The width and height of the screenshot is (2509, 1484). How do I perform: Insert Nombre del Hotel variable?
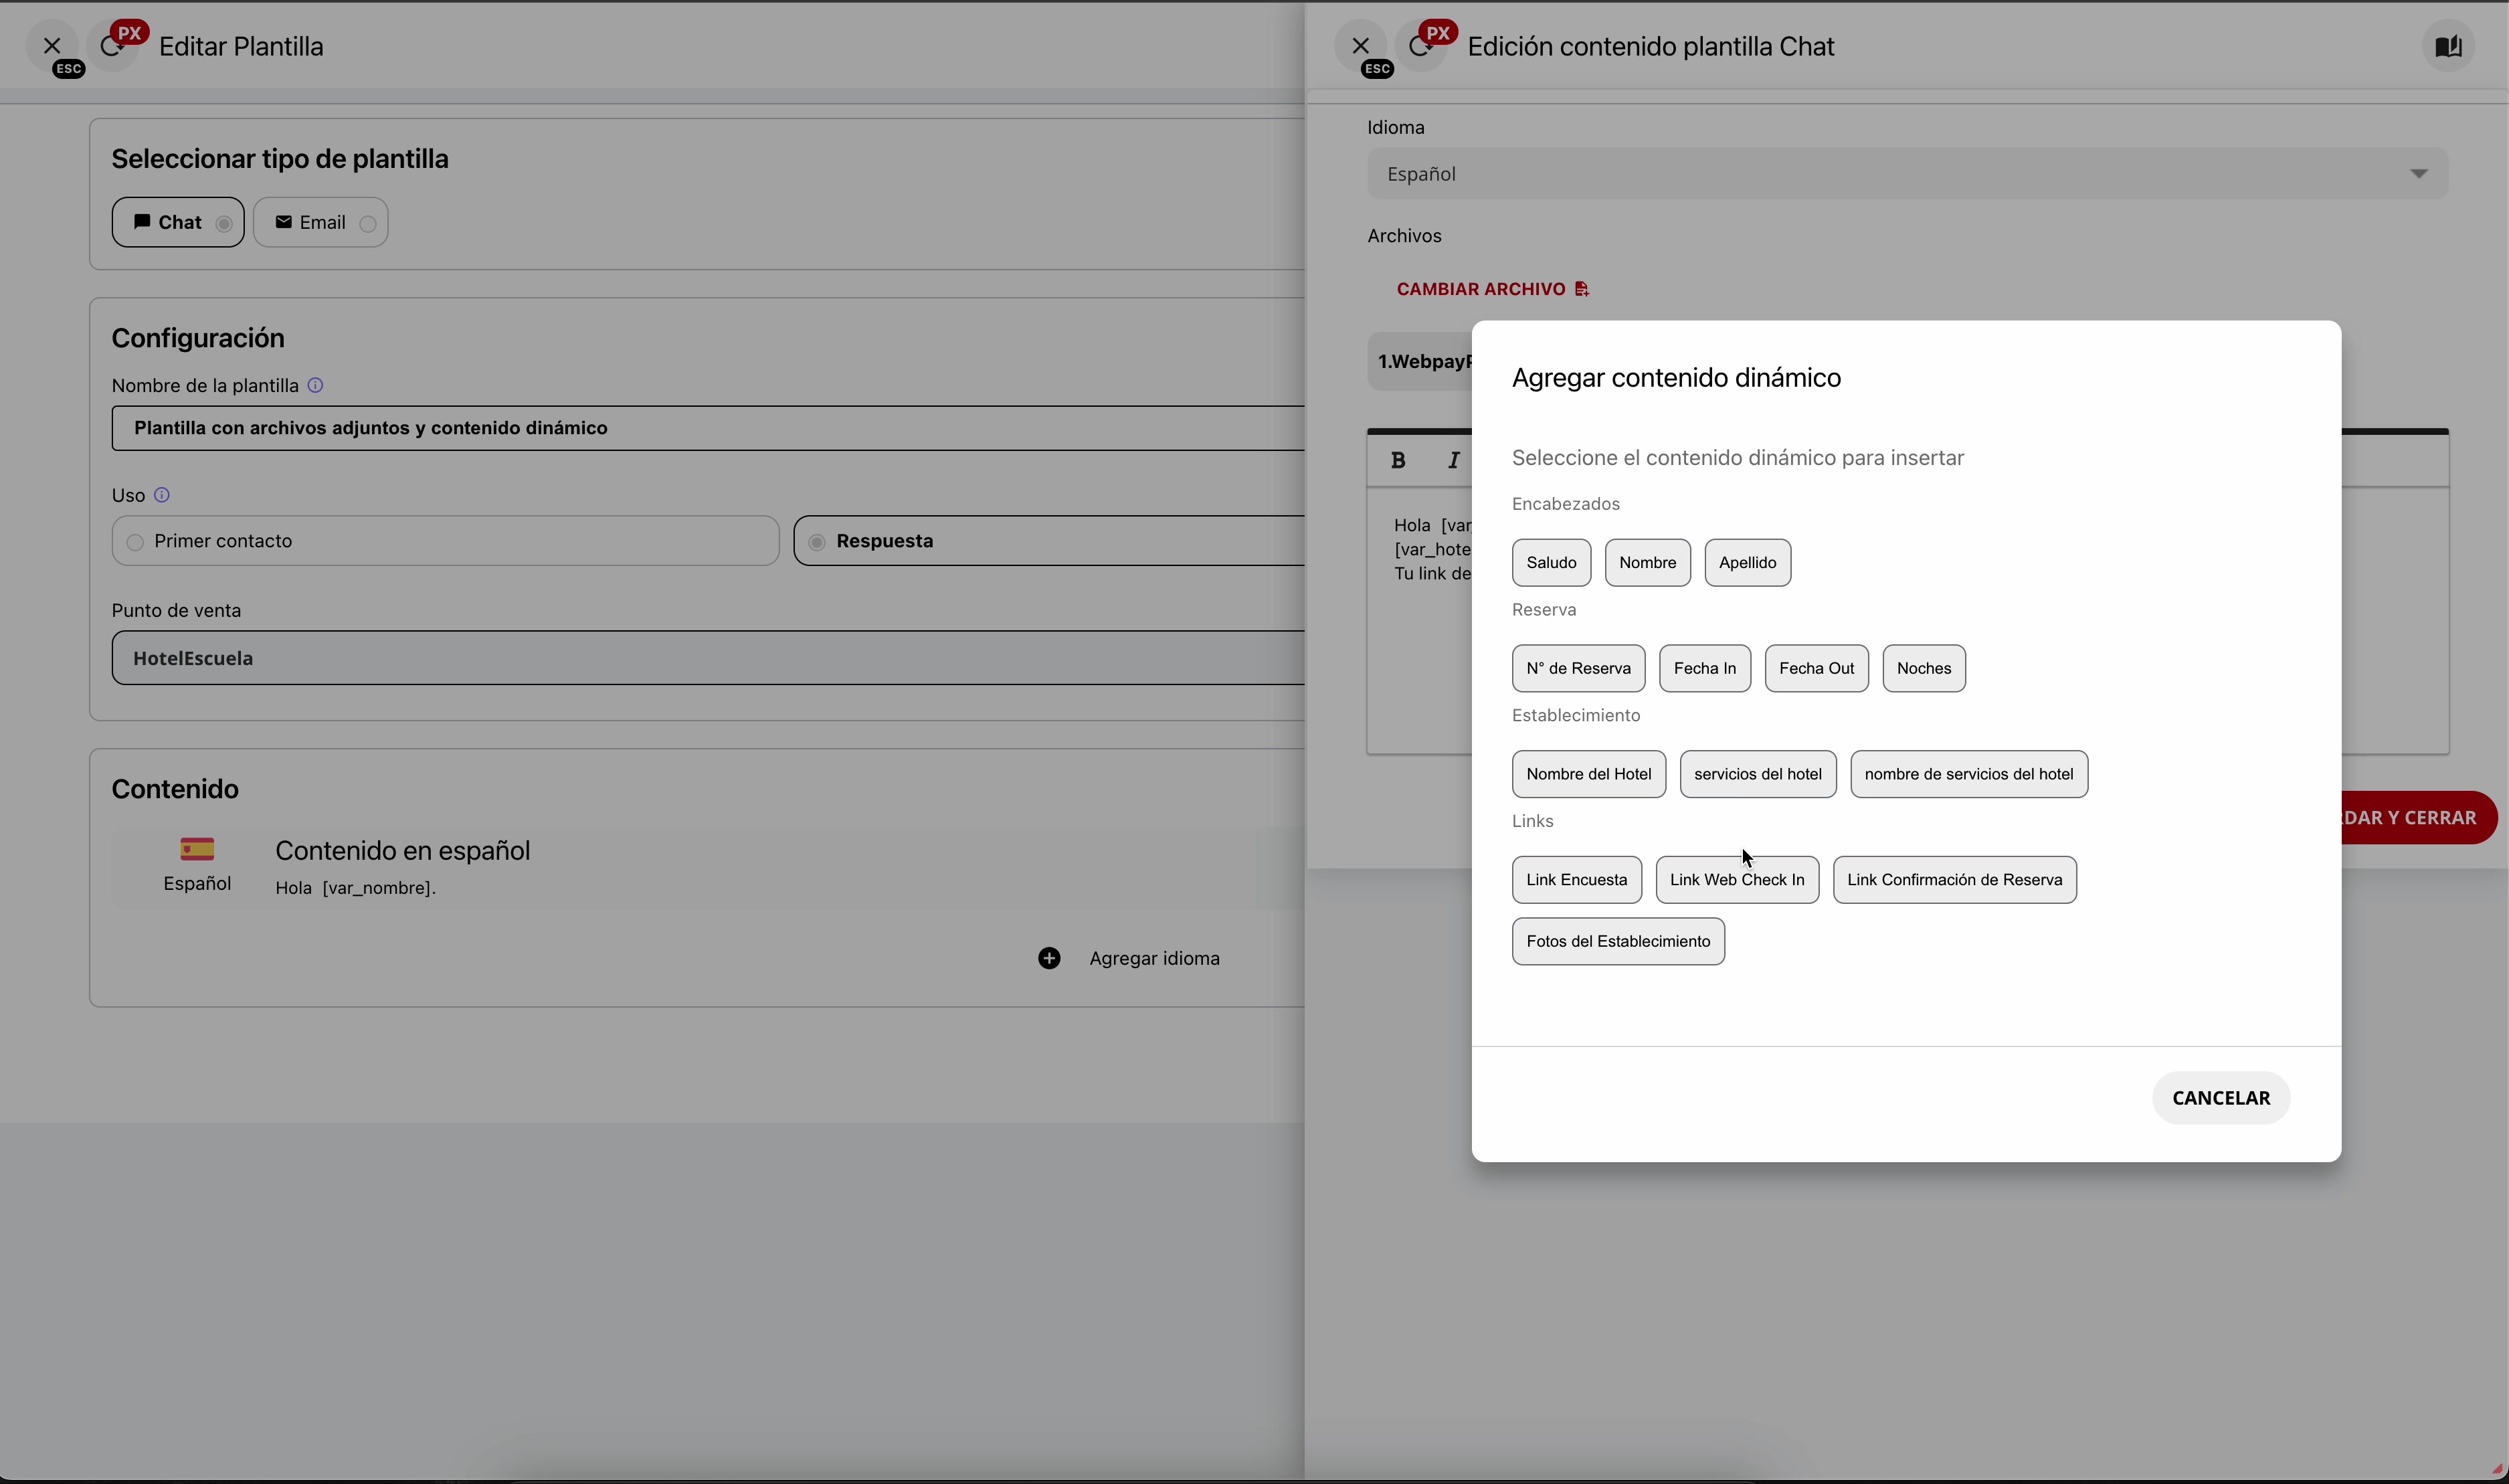[x=1588, y=774]
